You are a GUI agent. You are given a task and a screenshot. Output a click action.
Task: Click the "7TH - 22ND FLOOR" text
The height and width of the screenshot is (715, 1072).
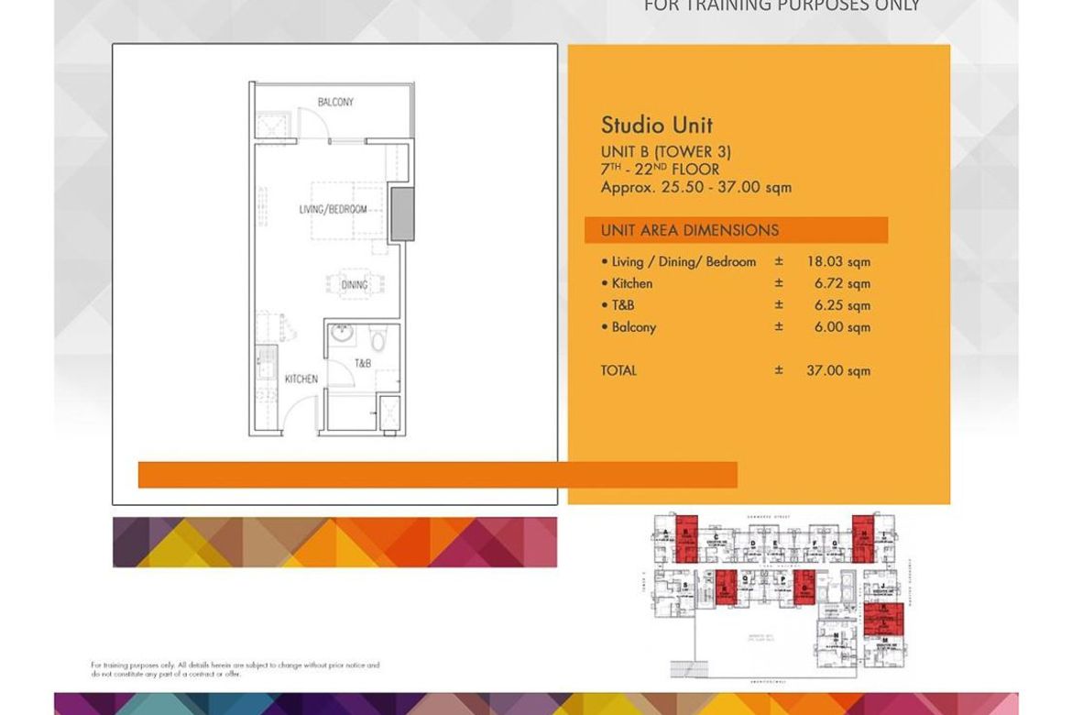661,169
